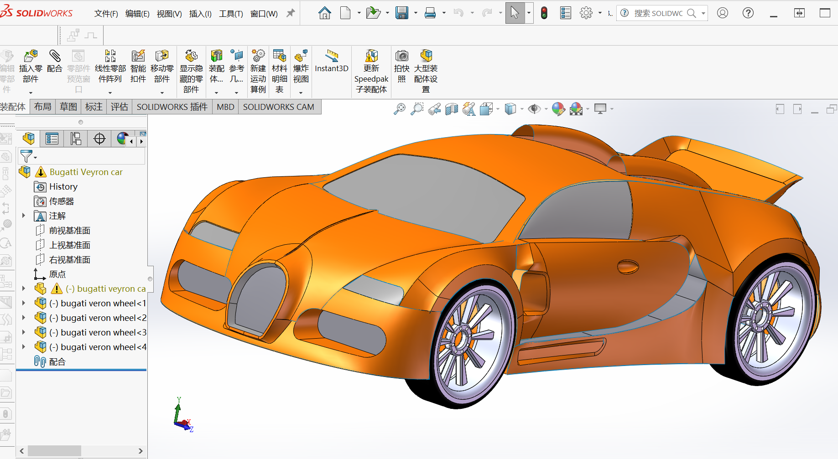This screenshot has height=459, width=838.
Task: Open PropertyManager tab icon
Action: click(x=52, y=139)
